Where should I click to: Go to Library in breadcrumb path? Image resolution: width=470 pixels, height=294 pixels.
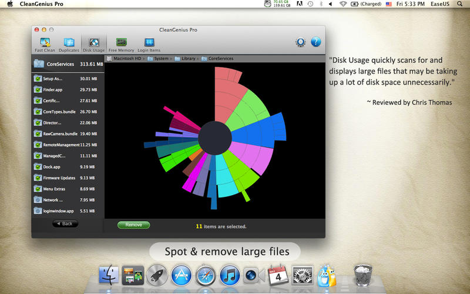[185, 58]
